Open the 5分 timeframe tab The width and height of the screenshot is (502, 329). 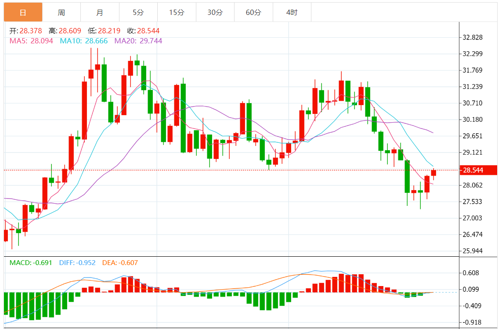(x=138, y=12)
